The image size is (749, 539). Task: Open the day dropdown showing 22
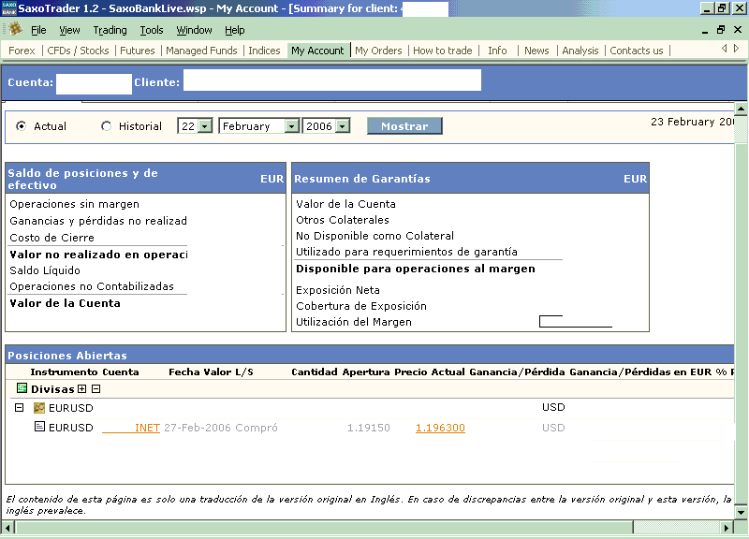tap(205, 126)
